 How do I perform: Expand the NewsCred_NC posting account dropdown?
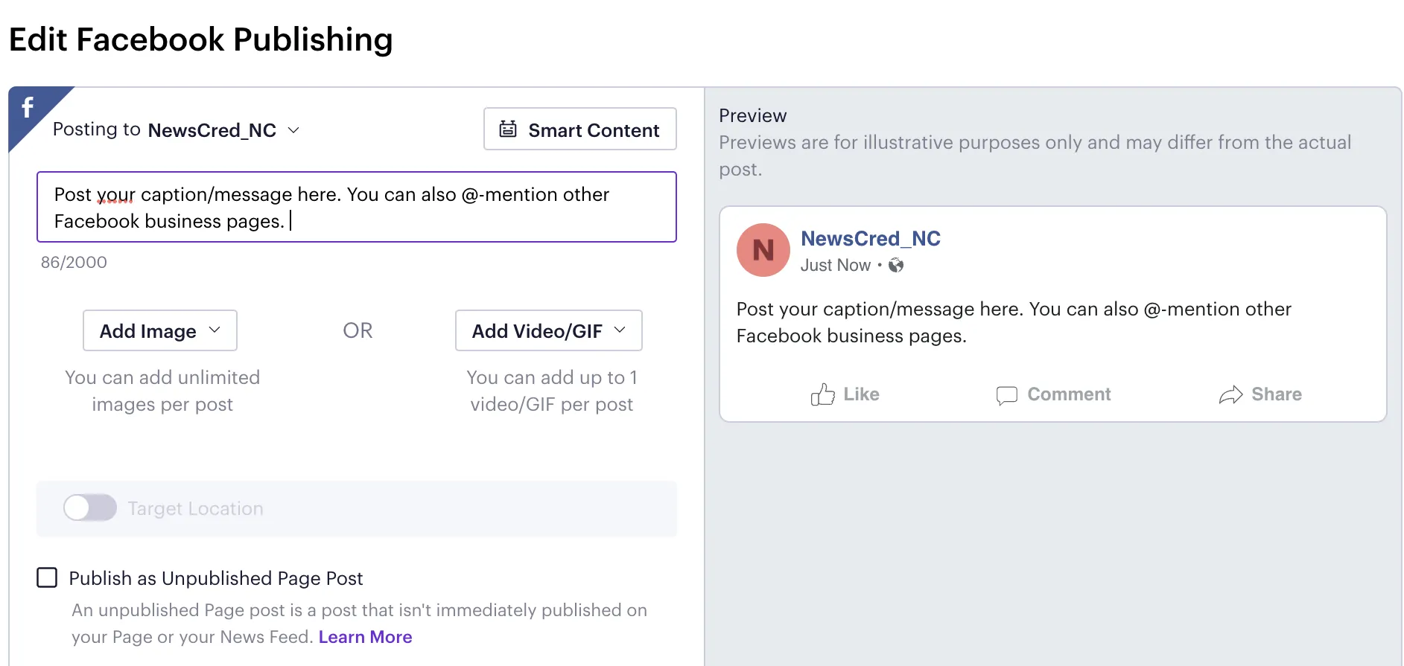pos(223,130)
